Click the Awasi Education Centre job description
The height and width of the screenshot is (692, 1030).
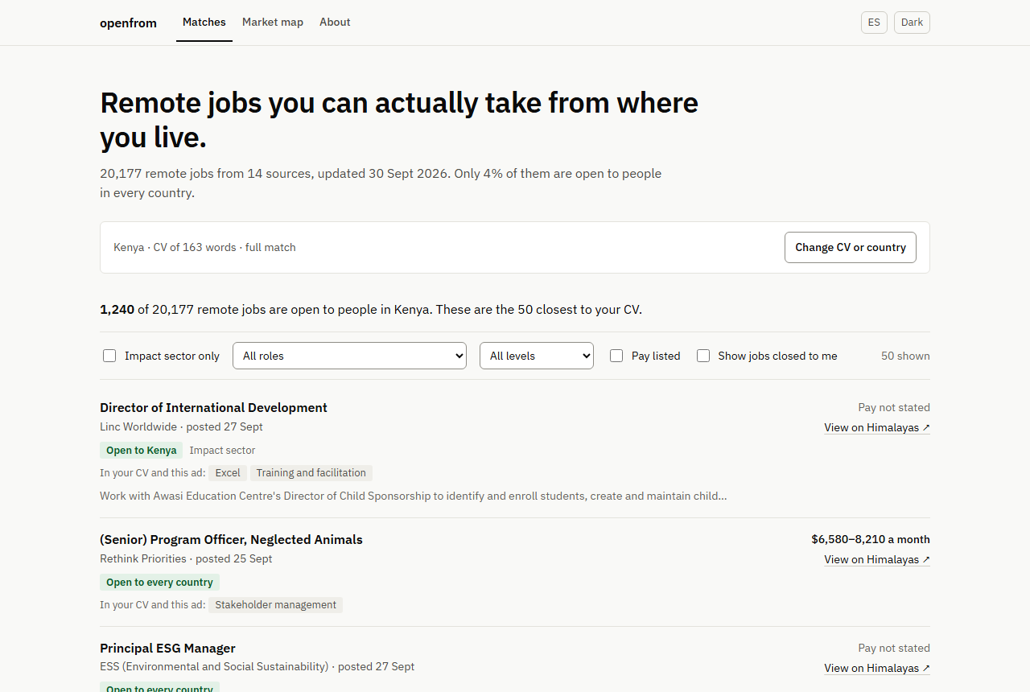coord(414,496)
